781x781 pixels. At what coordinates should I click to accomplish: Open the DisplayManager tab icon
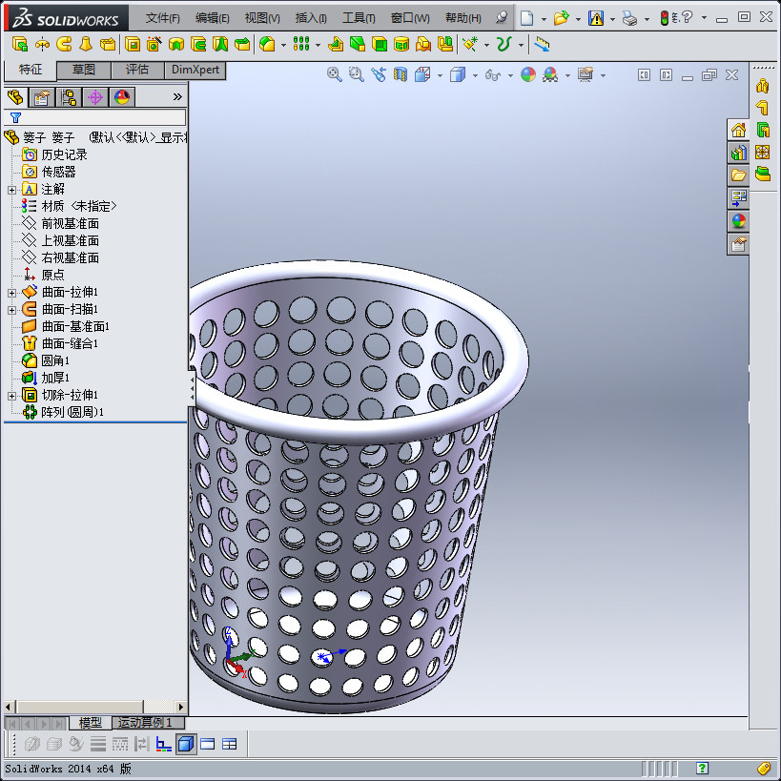tap(121, 96)
